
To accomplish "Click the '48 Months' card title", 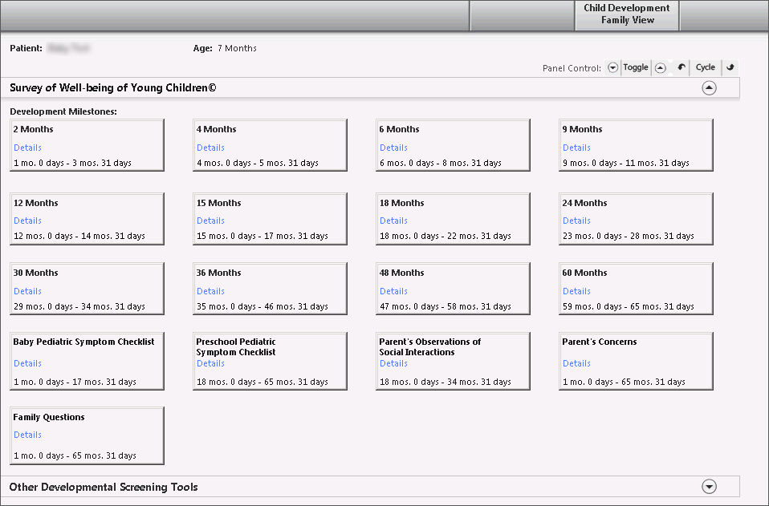I will pos(401,273).
